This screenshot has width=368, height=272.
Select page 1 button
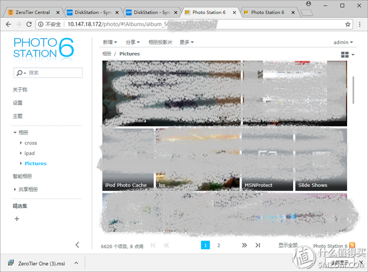[205, 245]
